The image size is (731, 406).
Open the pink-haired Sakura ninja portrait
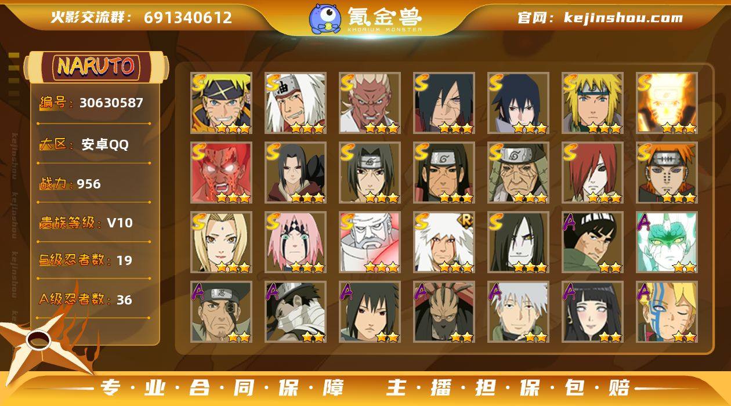(x=296, y=242)
